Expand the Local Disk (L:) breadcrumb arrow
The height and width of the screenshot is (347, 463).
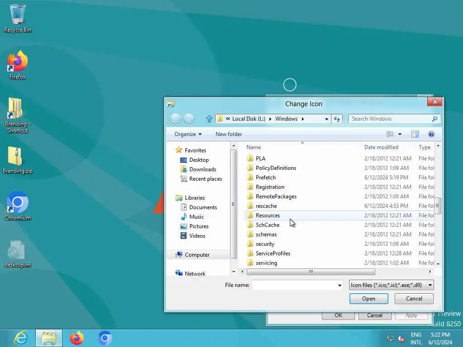270,119
